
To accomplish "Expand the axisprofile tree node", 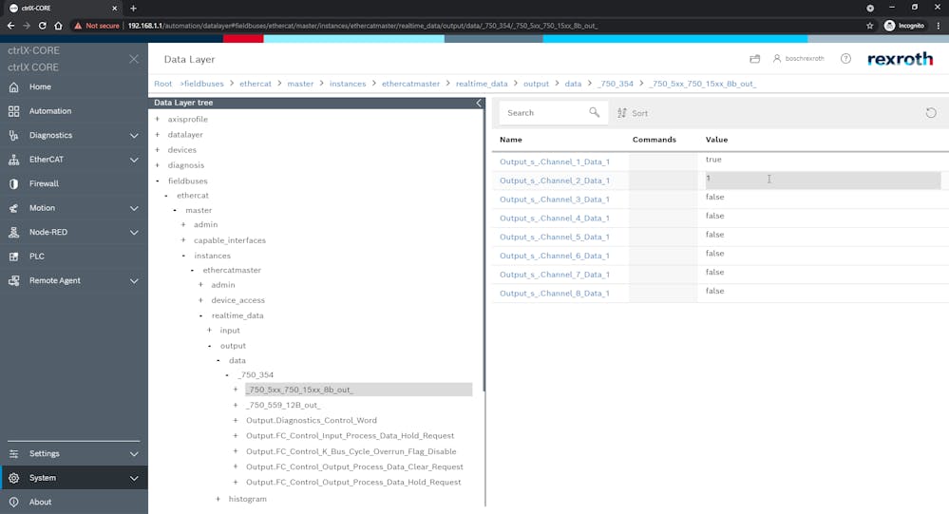I will [158, 119].
